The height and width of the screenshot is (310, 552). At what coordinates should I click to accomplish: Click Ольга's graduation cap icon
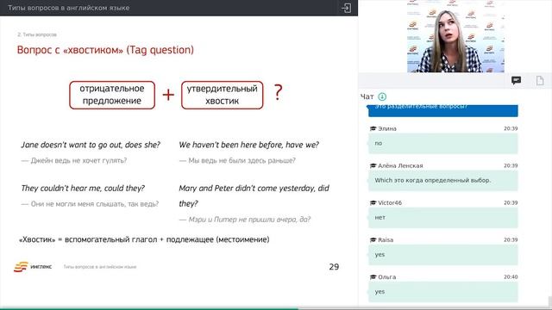[373, 277]
